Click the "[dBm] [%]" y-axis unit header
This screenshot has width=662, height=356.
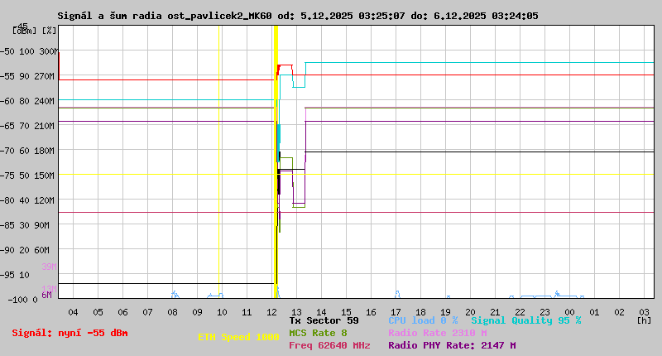click(x=35, y=30)
